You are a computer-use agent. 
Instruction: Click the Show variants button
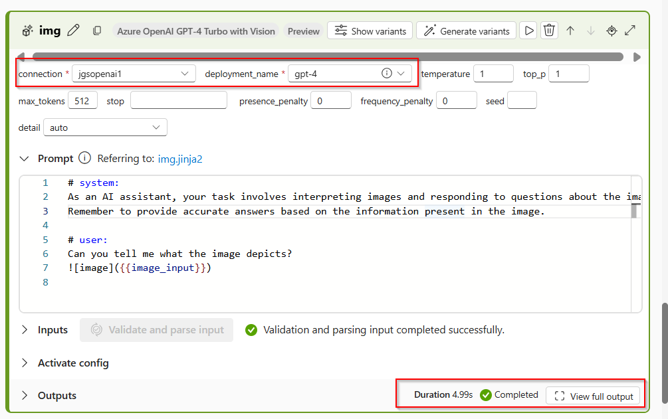pos(370,31)
